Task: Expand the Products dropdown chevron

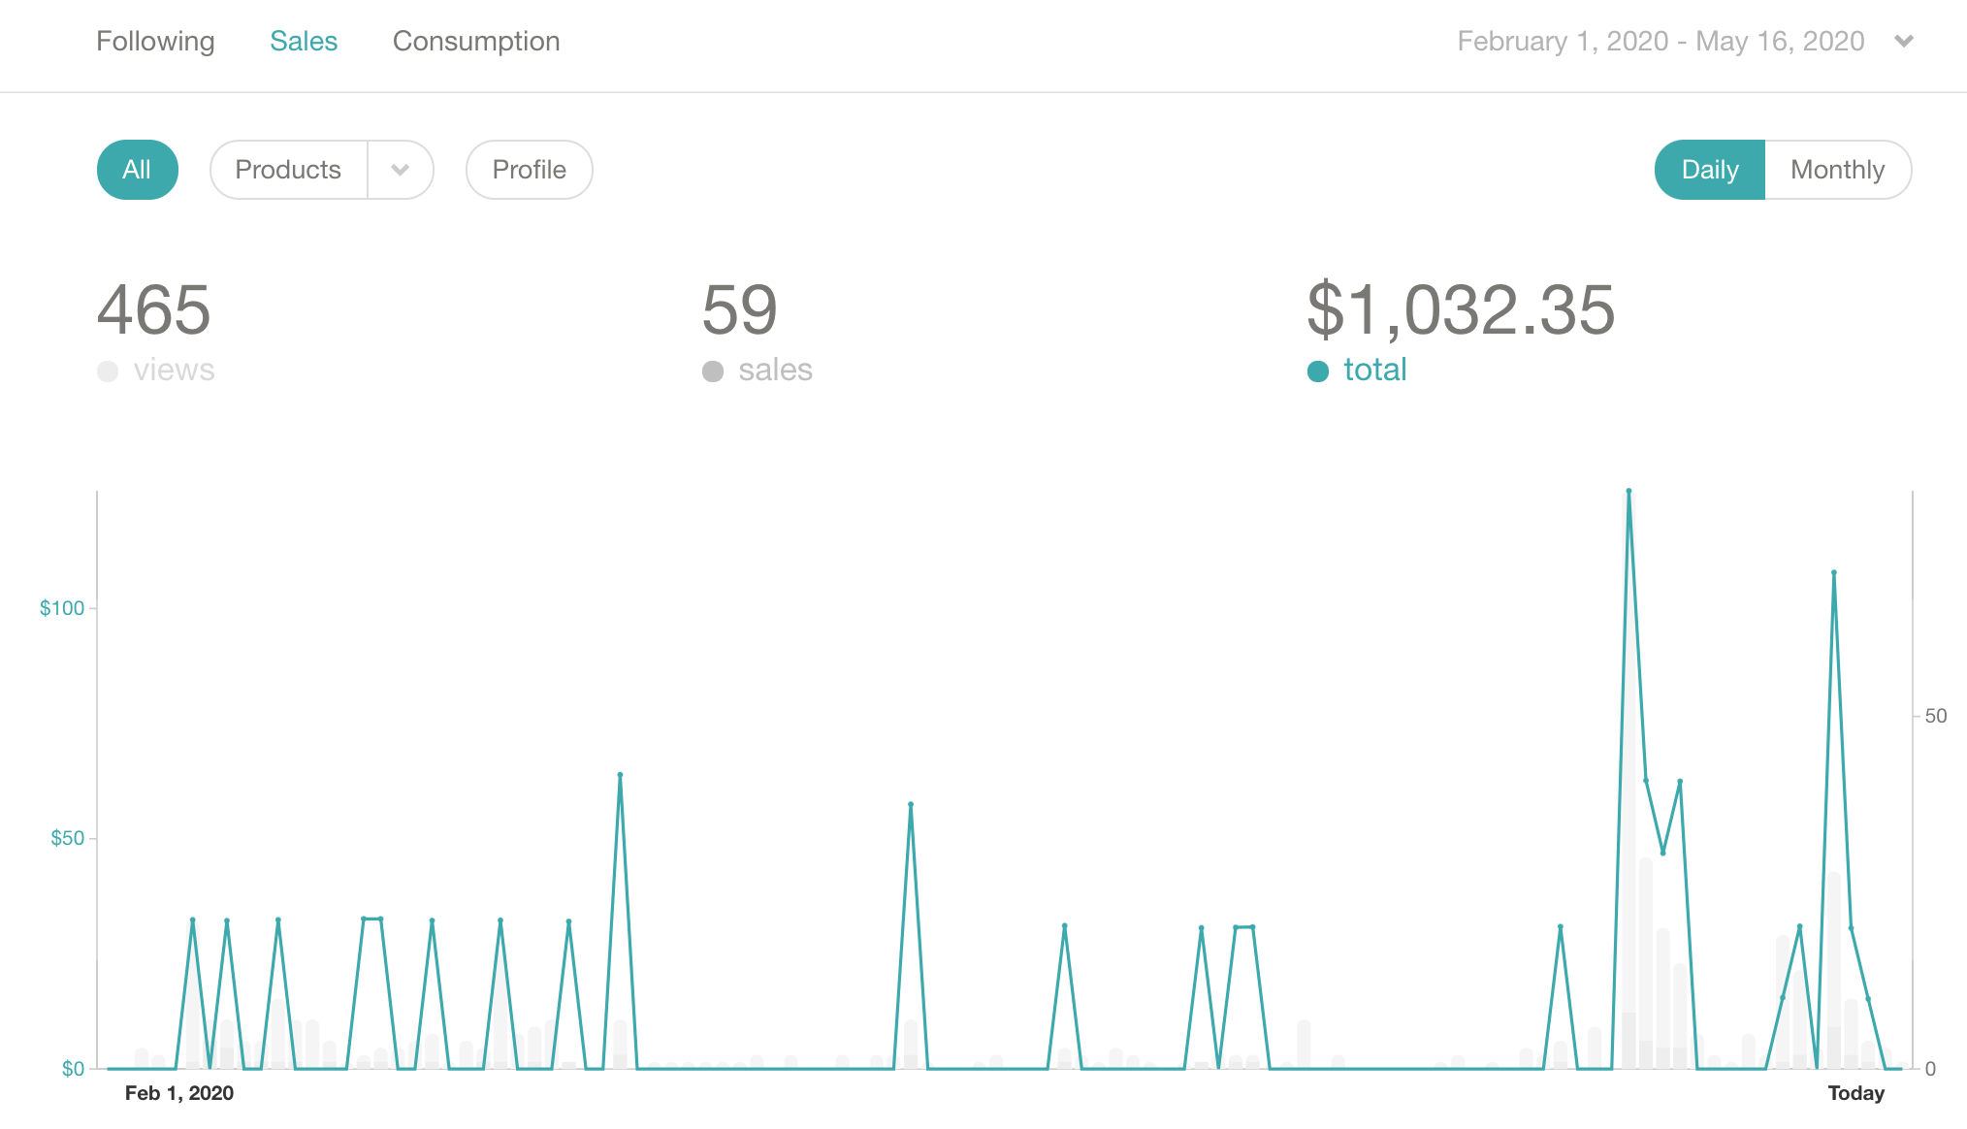Action: coord(401,170)
